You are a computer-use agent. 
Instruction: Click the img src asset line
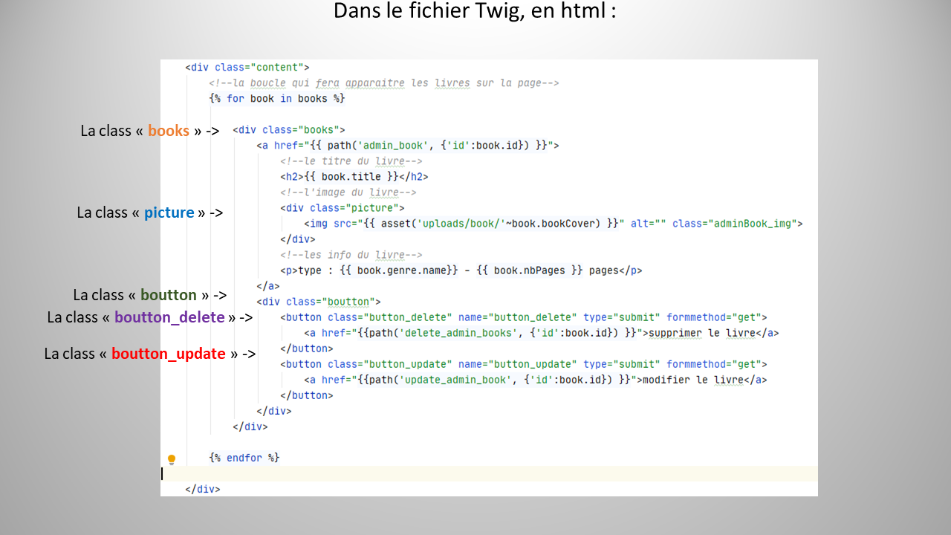(x=520, y=224)
